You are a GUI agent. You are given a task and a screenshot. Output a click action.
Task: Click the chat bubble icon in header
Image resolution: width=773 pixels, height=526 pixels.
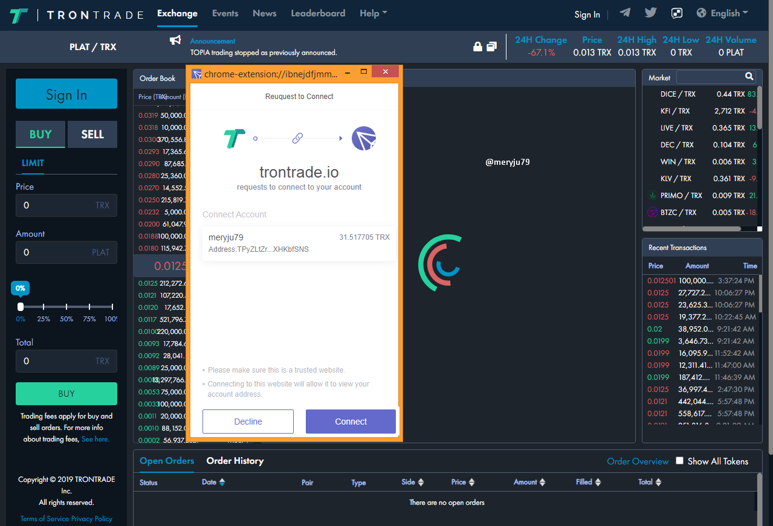point(676,13)
